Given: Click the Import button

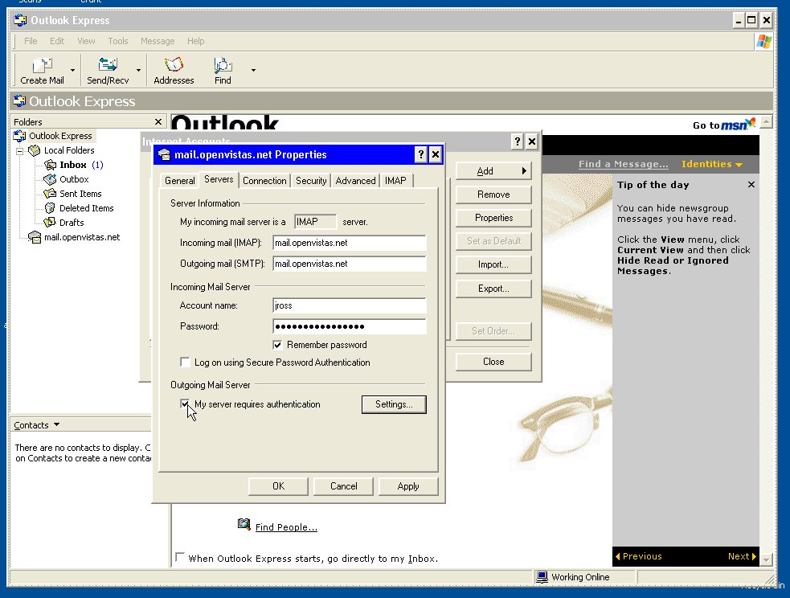Looking at the screenshot, I should [x=493, y=264].
